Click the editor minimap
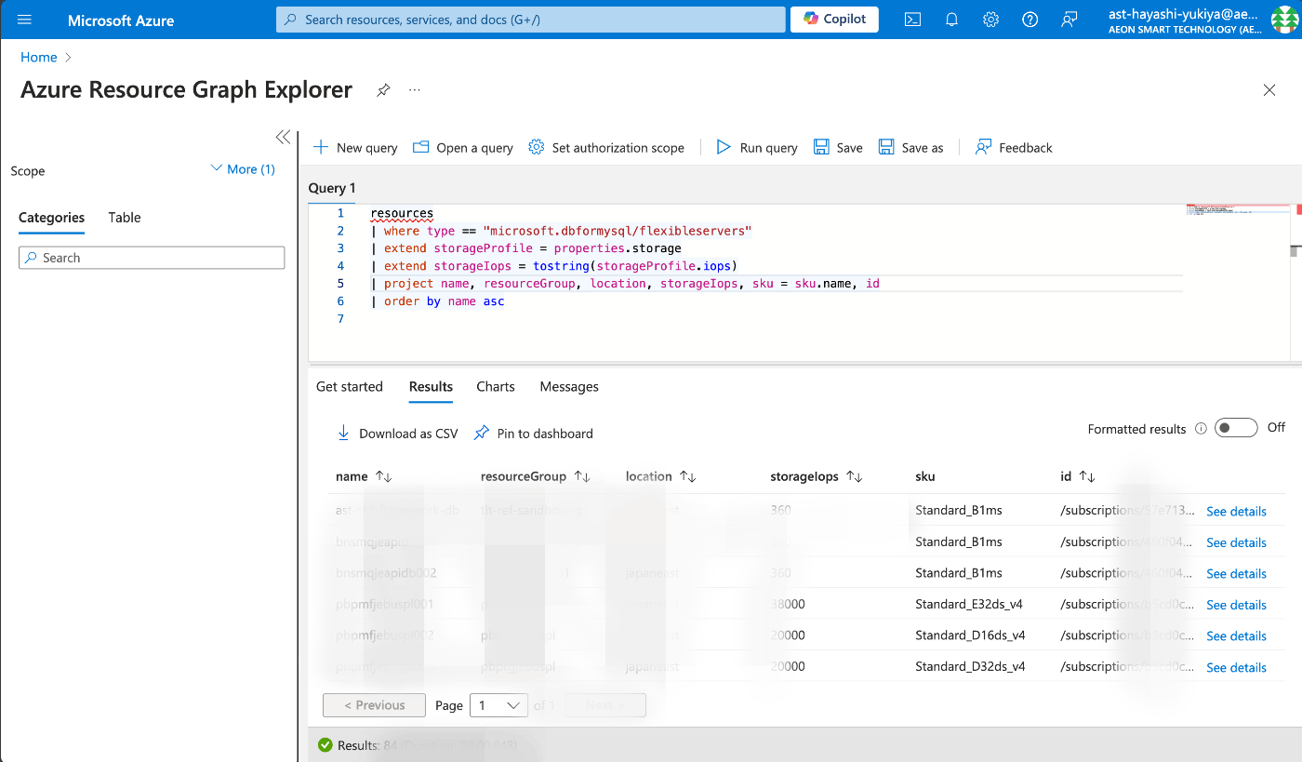The image size is (1302, 762). pos(1237,210)
